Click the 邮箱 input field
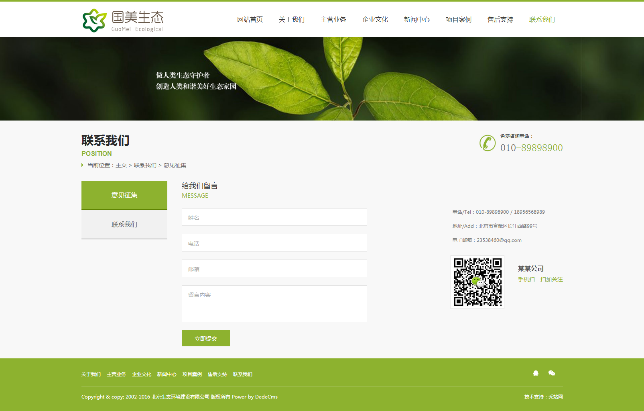Screen dimensions: 644x411 274,269
